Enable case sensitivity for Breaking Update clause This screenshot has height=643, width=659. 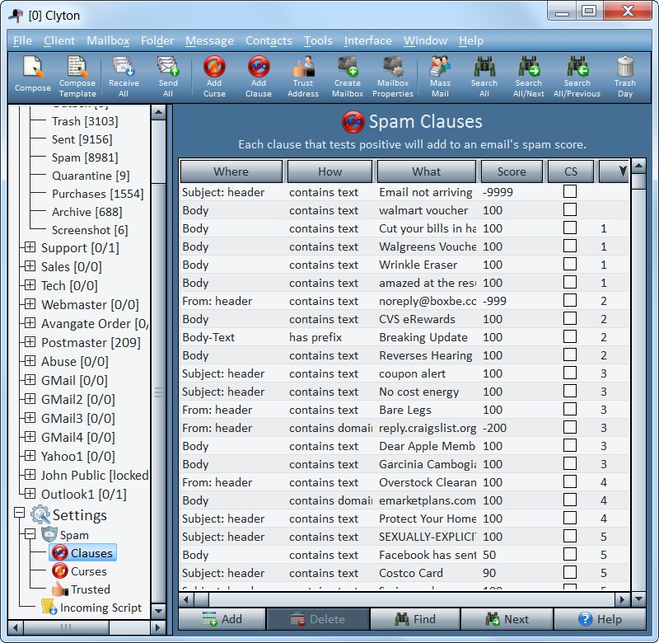point(570,336)
